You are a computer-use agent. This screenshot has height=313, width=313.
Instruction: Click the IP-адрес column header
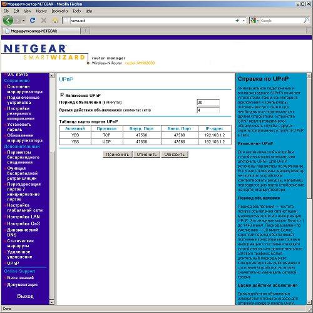pos(214,128)
